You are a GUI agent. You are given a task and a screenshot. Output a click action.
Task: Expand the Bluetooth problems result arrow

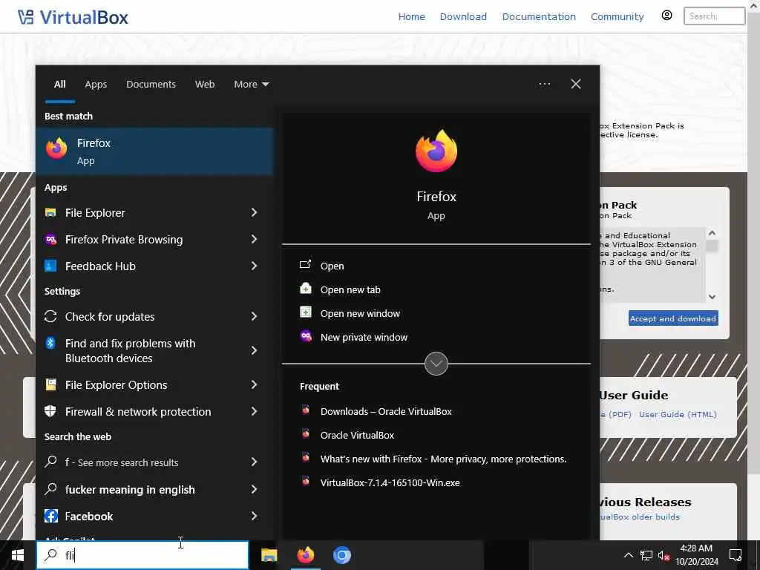[254, 350]
